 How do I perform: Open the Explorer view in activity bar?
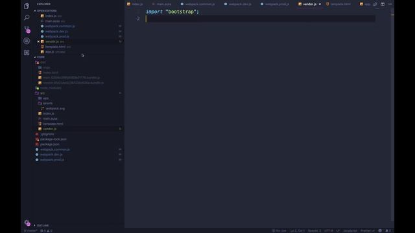(x=27, y=6)
